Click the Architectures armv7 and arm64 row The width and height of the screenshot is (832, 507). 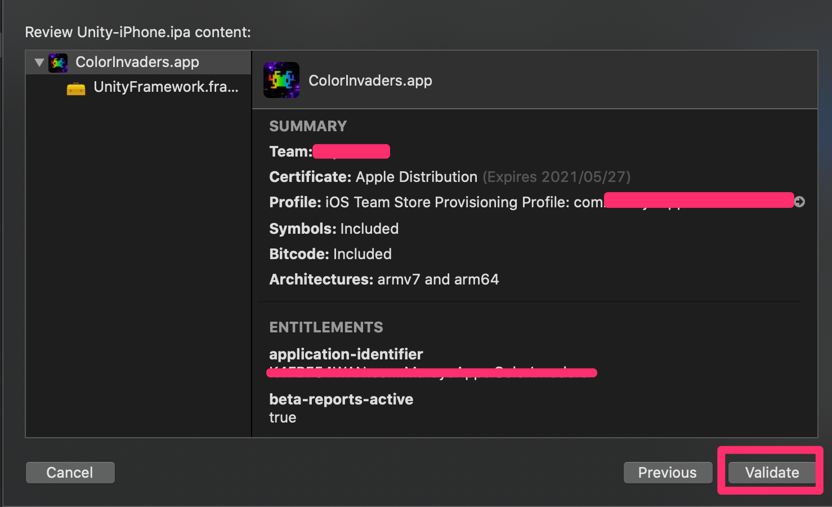click(x=384, y=279)
